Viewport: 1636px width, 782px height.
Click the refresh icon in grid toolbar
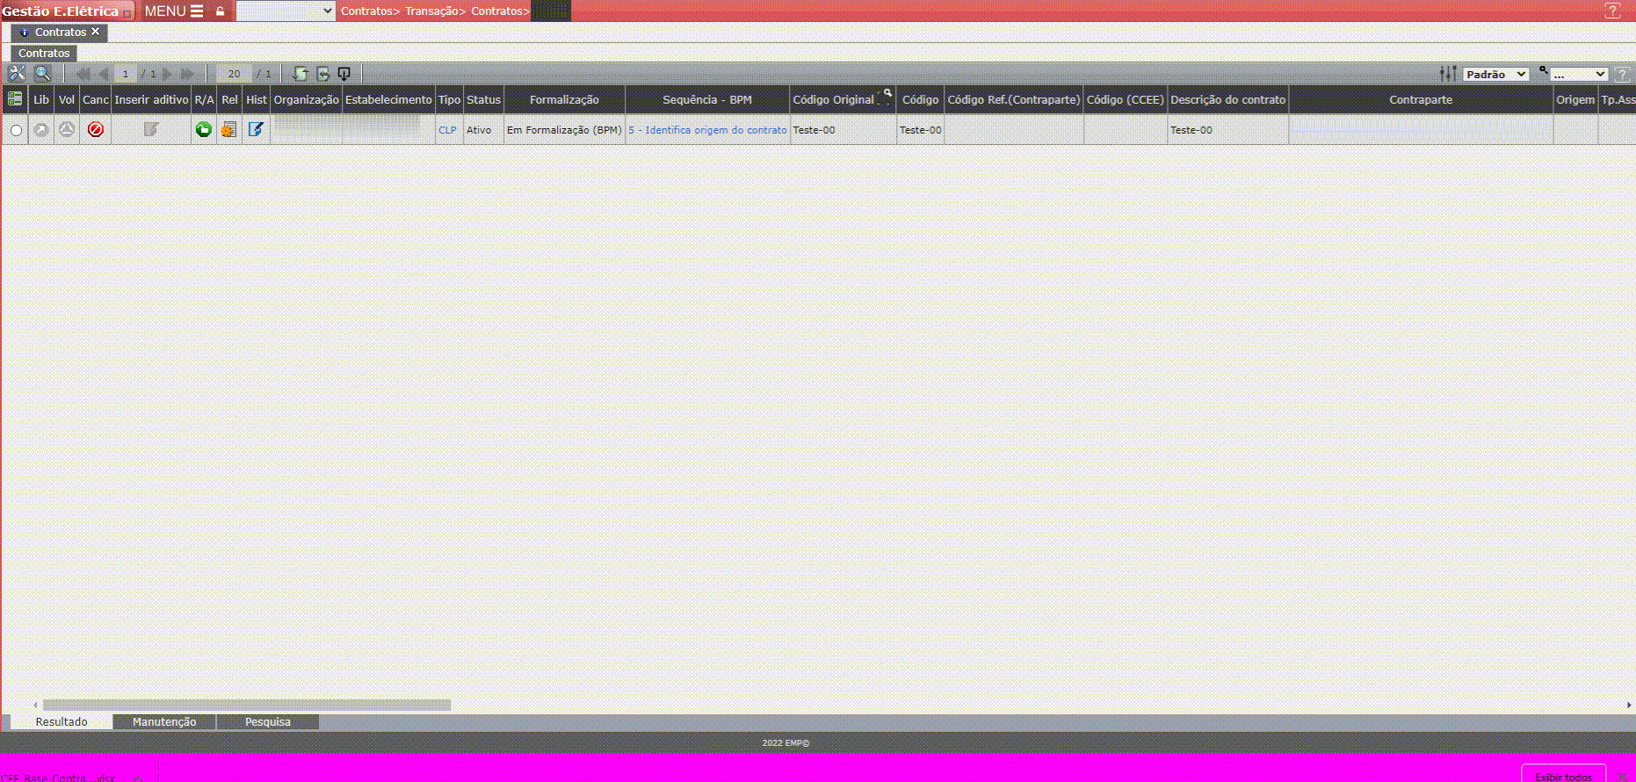pos(300,74)
